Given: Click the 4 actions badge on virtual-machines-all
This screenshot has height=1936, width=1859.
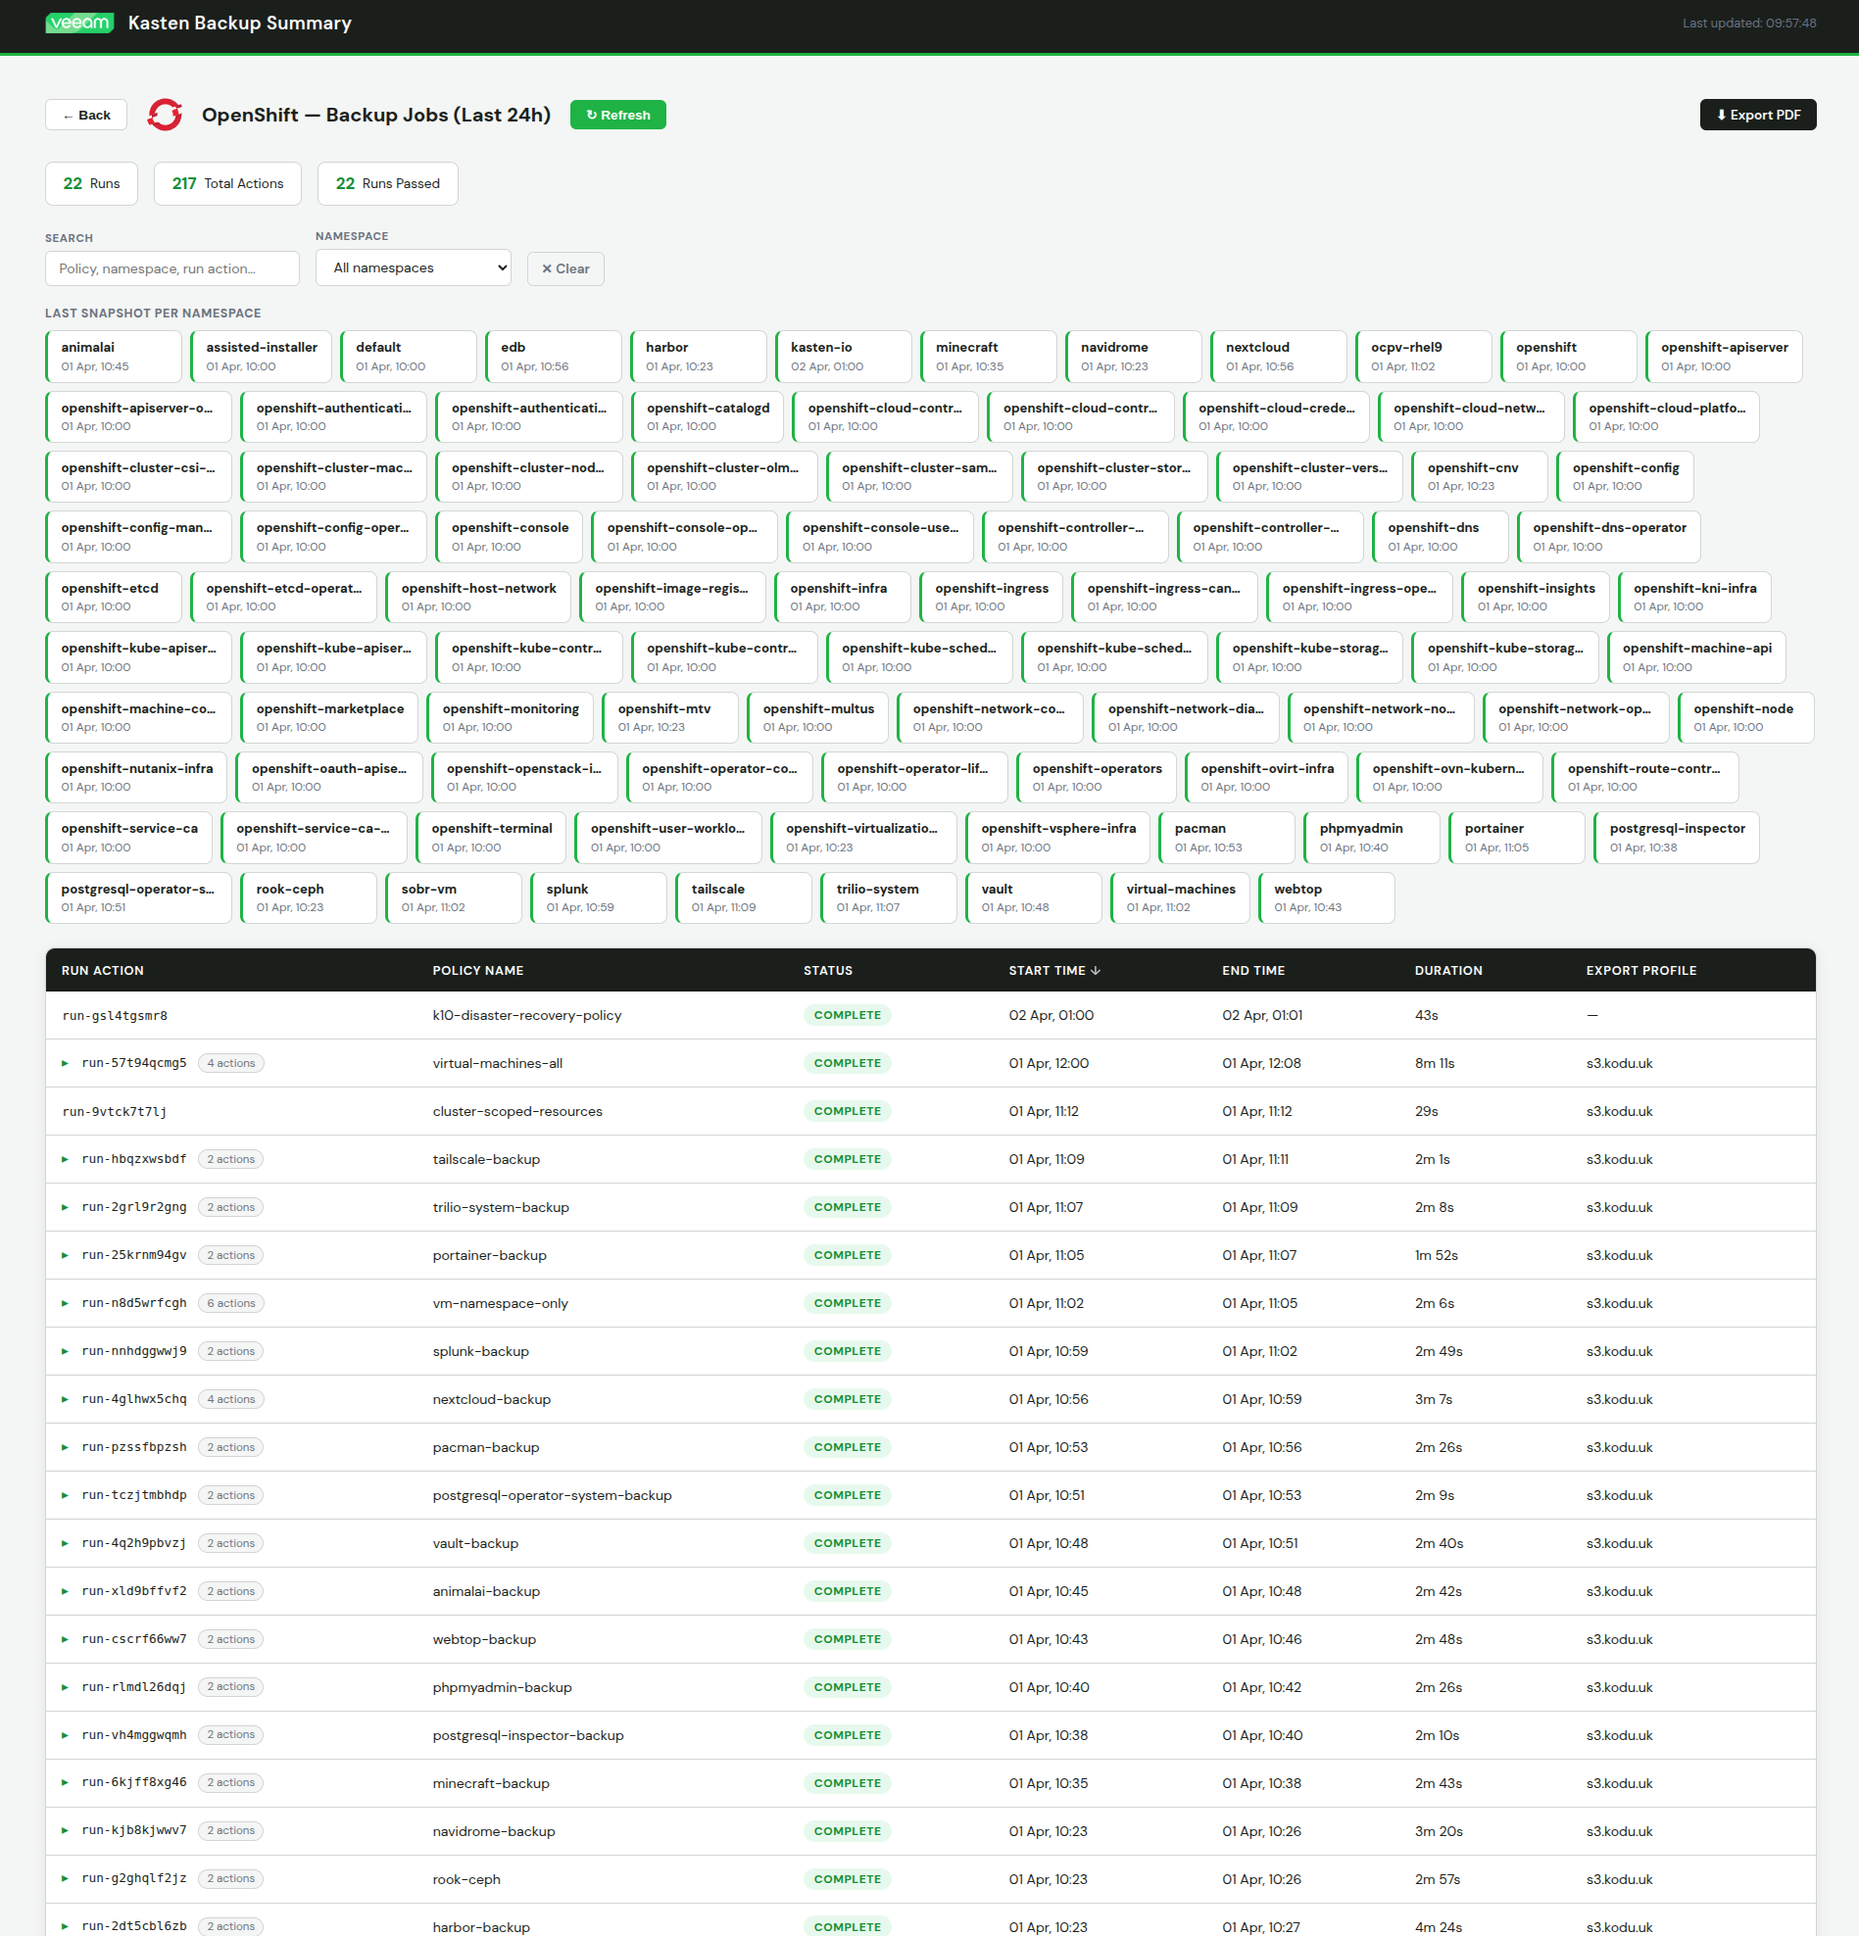Looking at the screenshot, I should 231,1064.
